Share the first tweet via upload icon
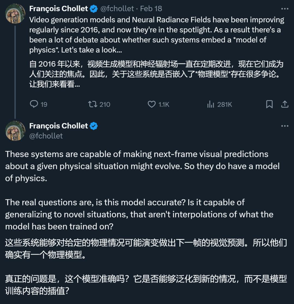The width and height of the screenshot is (294, 304). pos(285,104)
